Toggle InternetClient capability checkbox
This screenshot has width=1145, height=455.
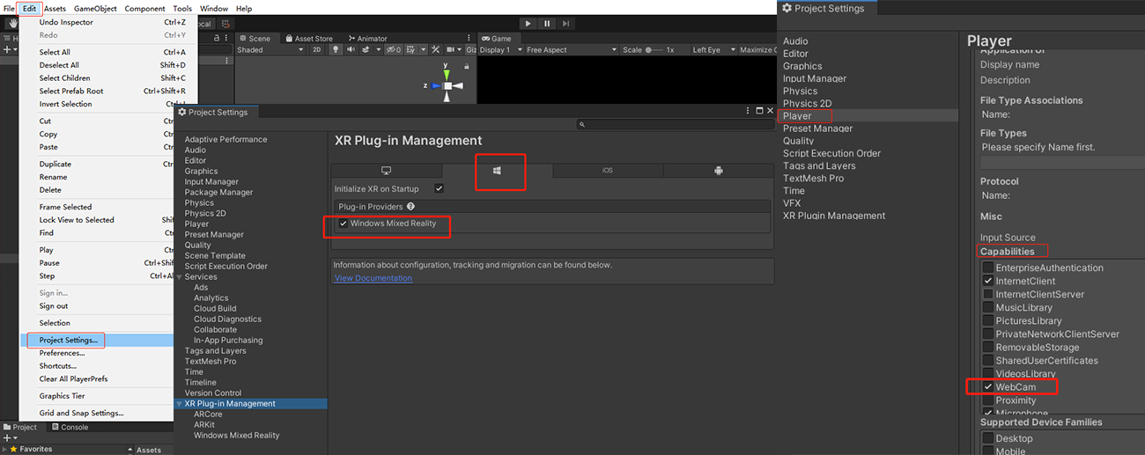988,281
